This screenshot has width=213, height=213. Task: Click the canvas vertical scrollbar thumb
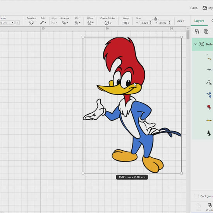(x=188, y=35)
